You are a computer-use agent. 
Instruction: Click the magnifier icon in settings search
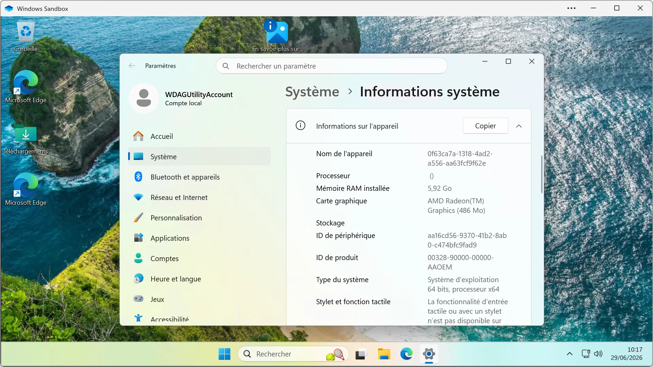(226, 66)
